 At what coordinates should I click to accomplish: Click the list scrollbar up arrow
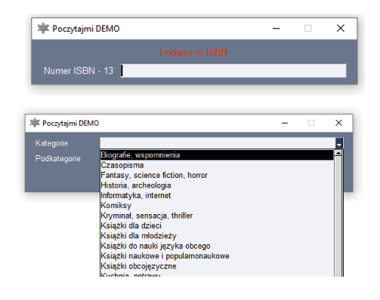pyautogui.click(x=338, y=153)
